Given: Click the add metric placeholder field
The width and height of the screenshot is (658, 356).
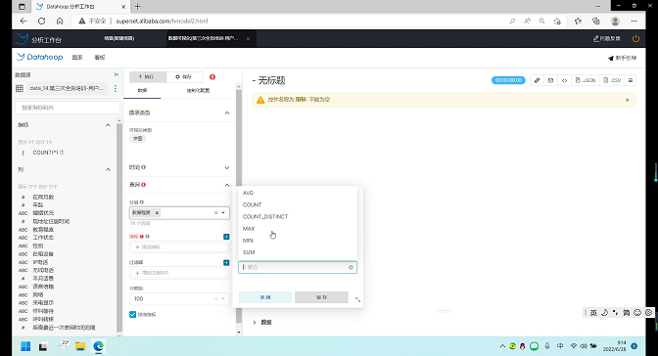Looking at the screenshot, I should 179,247.
